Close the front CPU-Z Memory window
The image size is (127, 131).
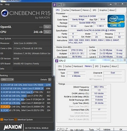click(x=125, y=60)
